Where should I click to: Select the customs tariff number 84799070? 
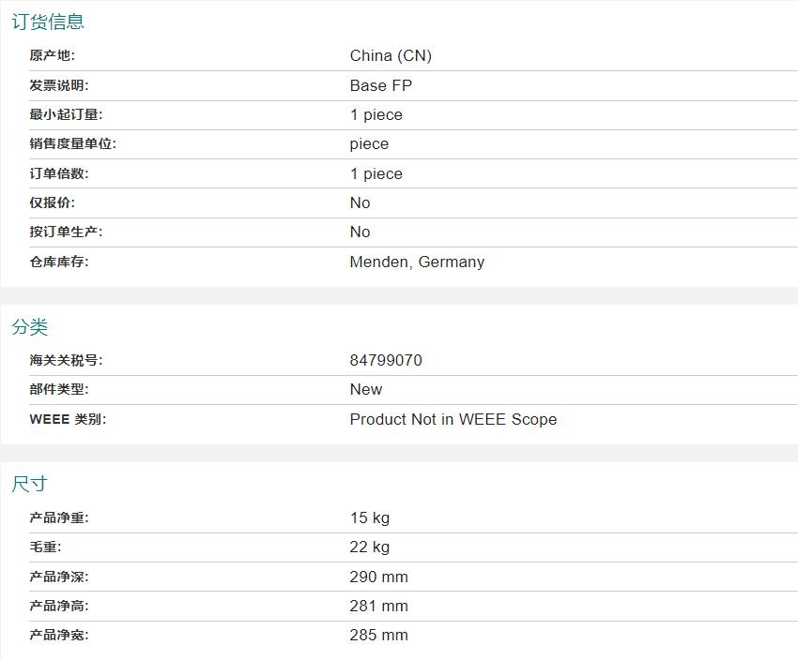(386, 360)
